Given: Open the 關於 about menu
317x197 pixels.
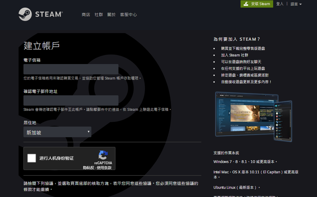Looking at the screenshot, I should coord(111,15).
